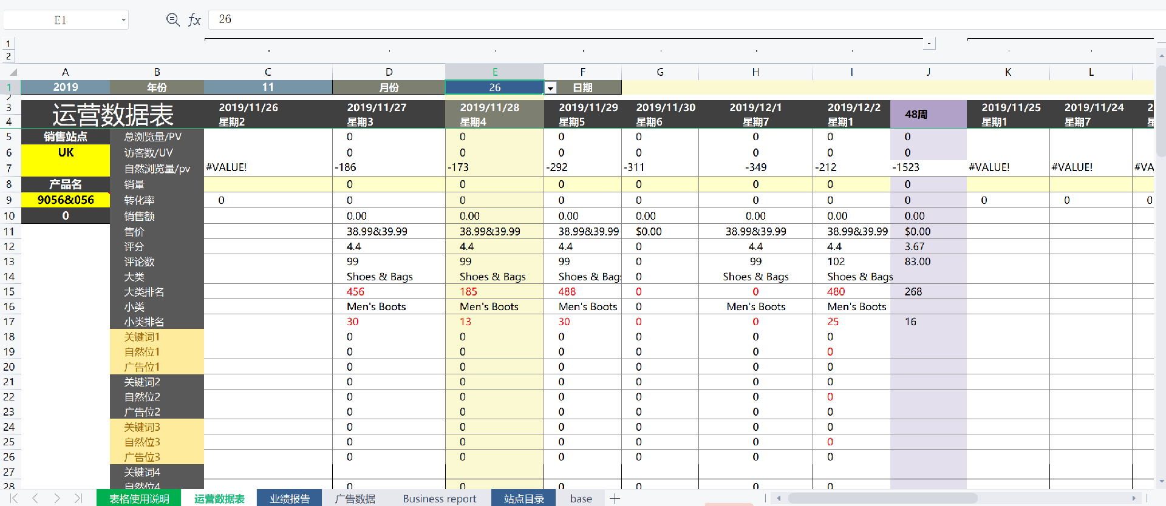Click horizontal scrollbar right arrow
Image resolution: width=1166 pixels, height=506 pixels.
click(1133, 498)
